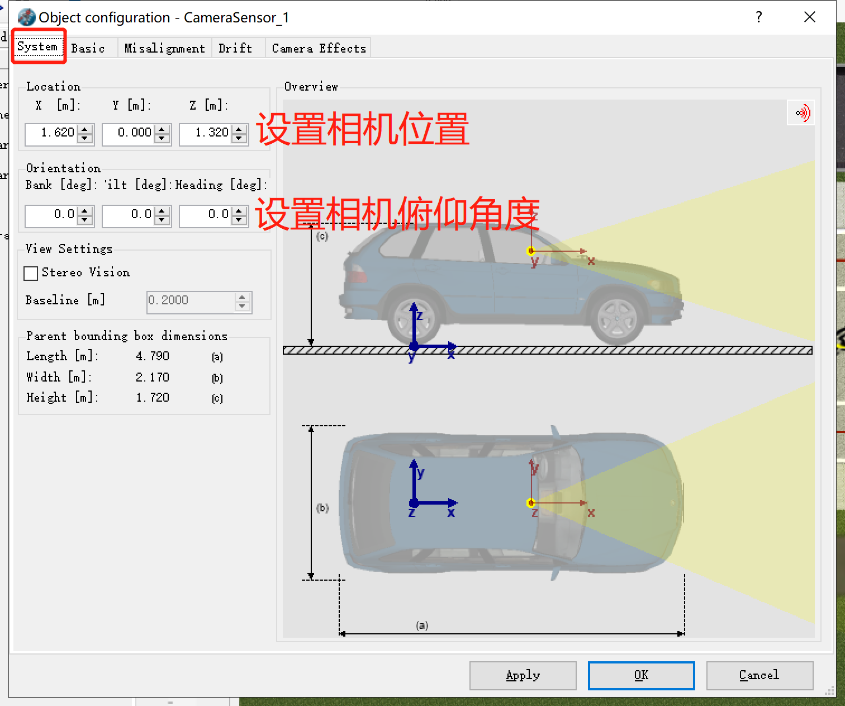Confirm settings with the OK button
The image size is (845, 706).
click(x=640, y=675)
